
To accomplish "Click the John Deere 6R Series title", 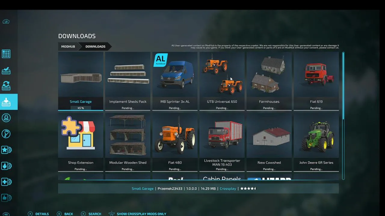I will [316, 163].
